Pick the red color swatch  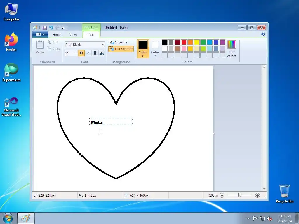pyautogui.click(x=184, y=42)
